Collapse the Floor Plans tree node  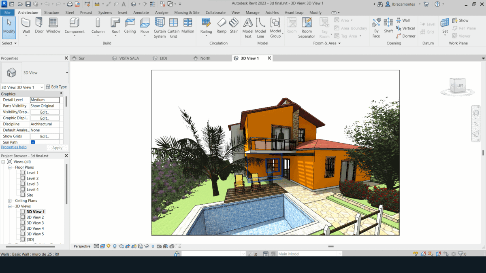pyautogui.click(x=10, y=167)
